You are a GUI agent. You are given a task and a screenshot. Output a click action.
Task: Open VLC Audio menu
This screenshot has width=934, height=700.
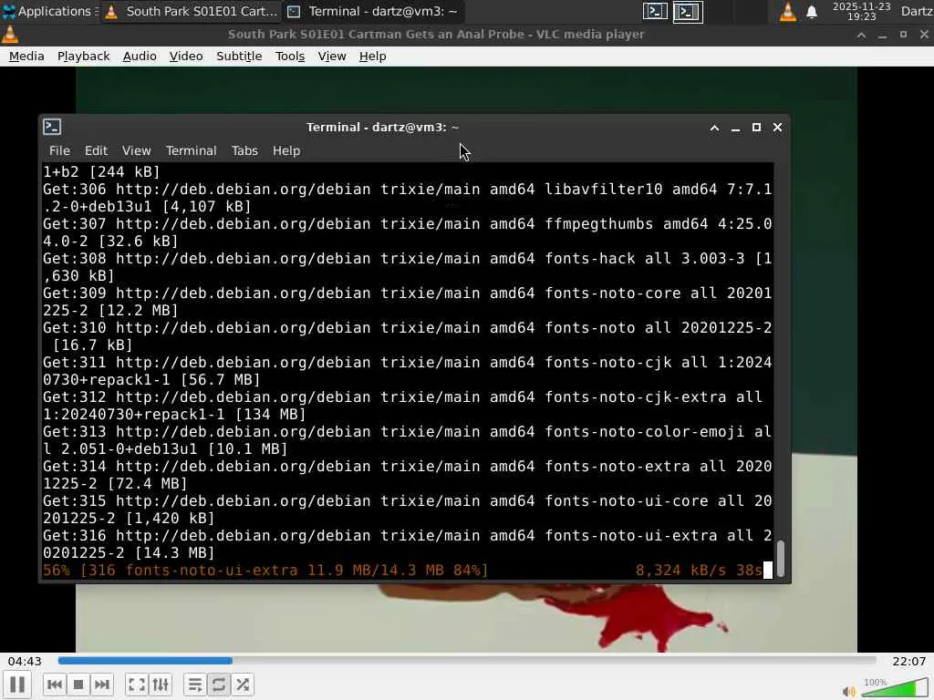140,56
